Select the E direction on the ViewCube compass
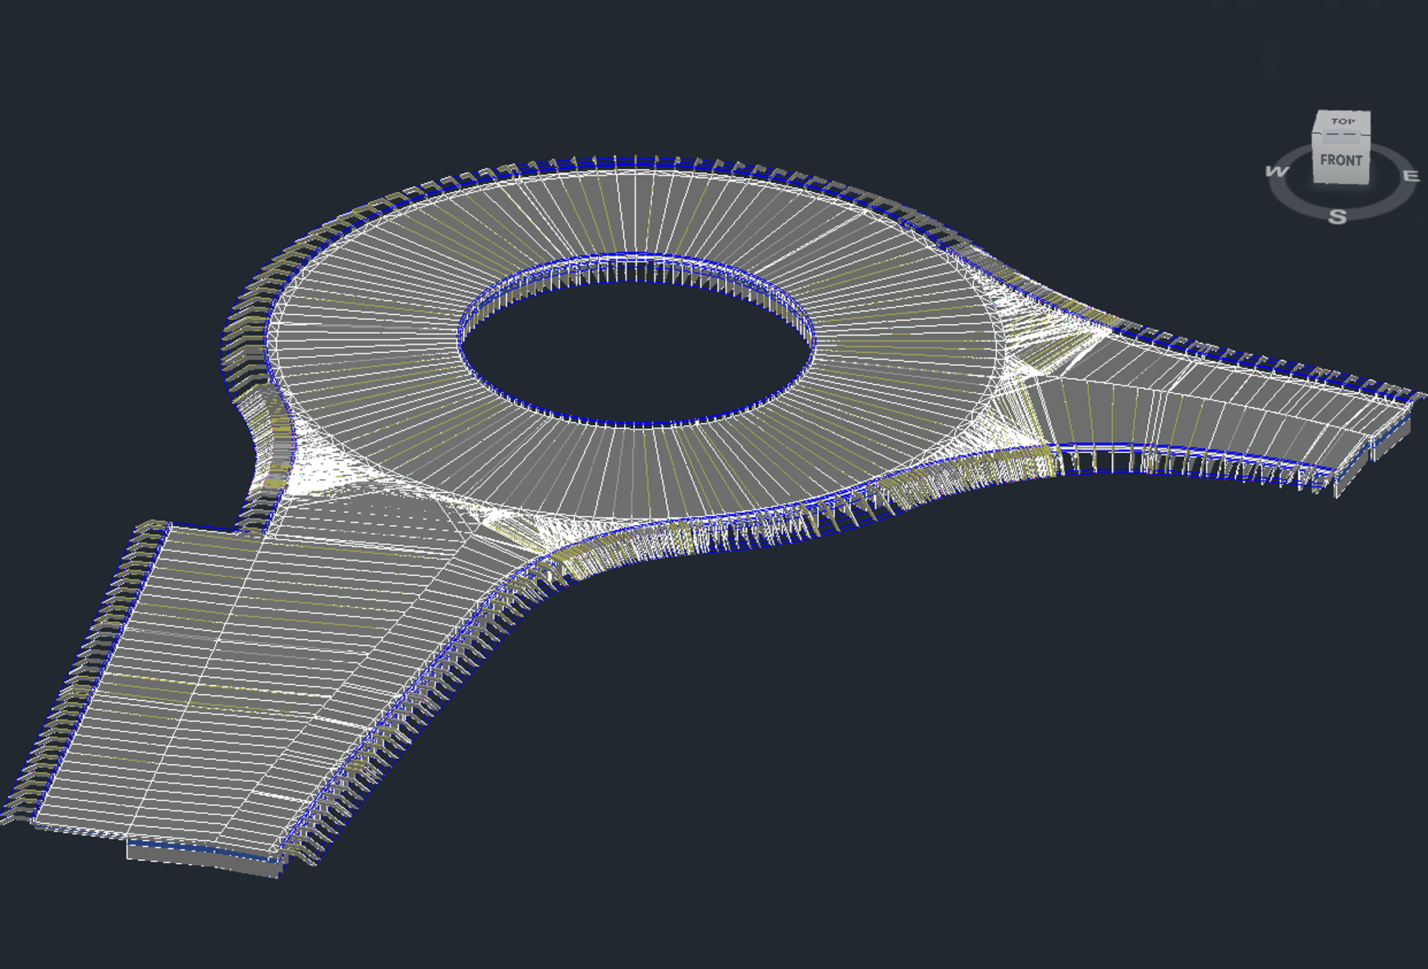Image resolution: width=1428 pixels, height=969 pixels. (x=1411, y=176)
